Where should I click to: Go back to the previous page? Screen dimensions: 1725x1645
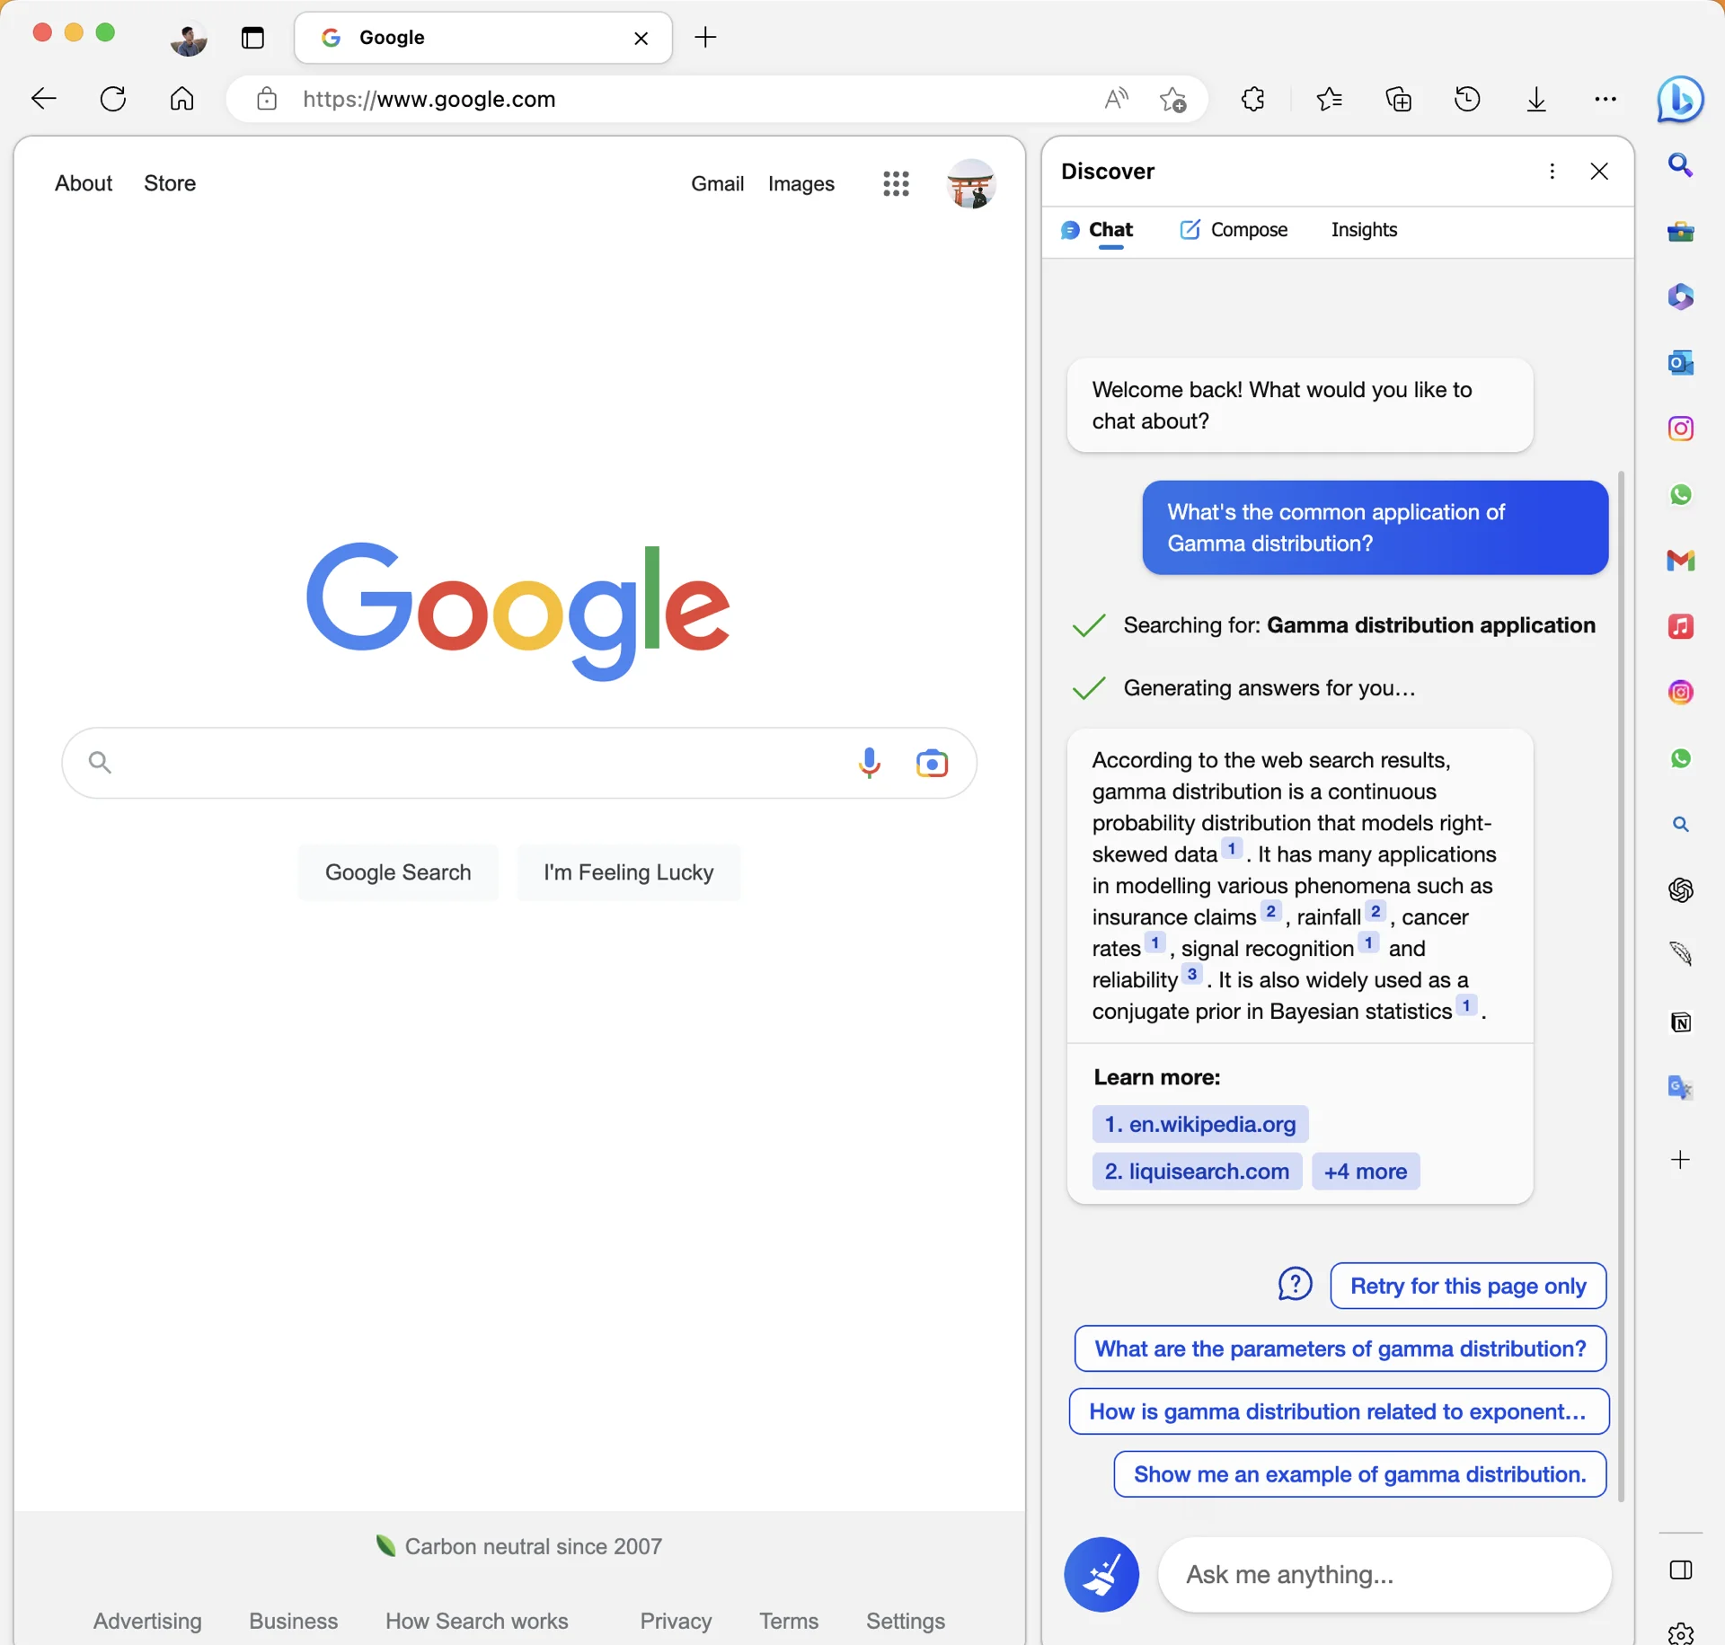43,99
